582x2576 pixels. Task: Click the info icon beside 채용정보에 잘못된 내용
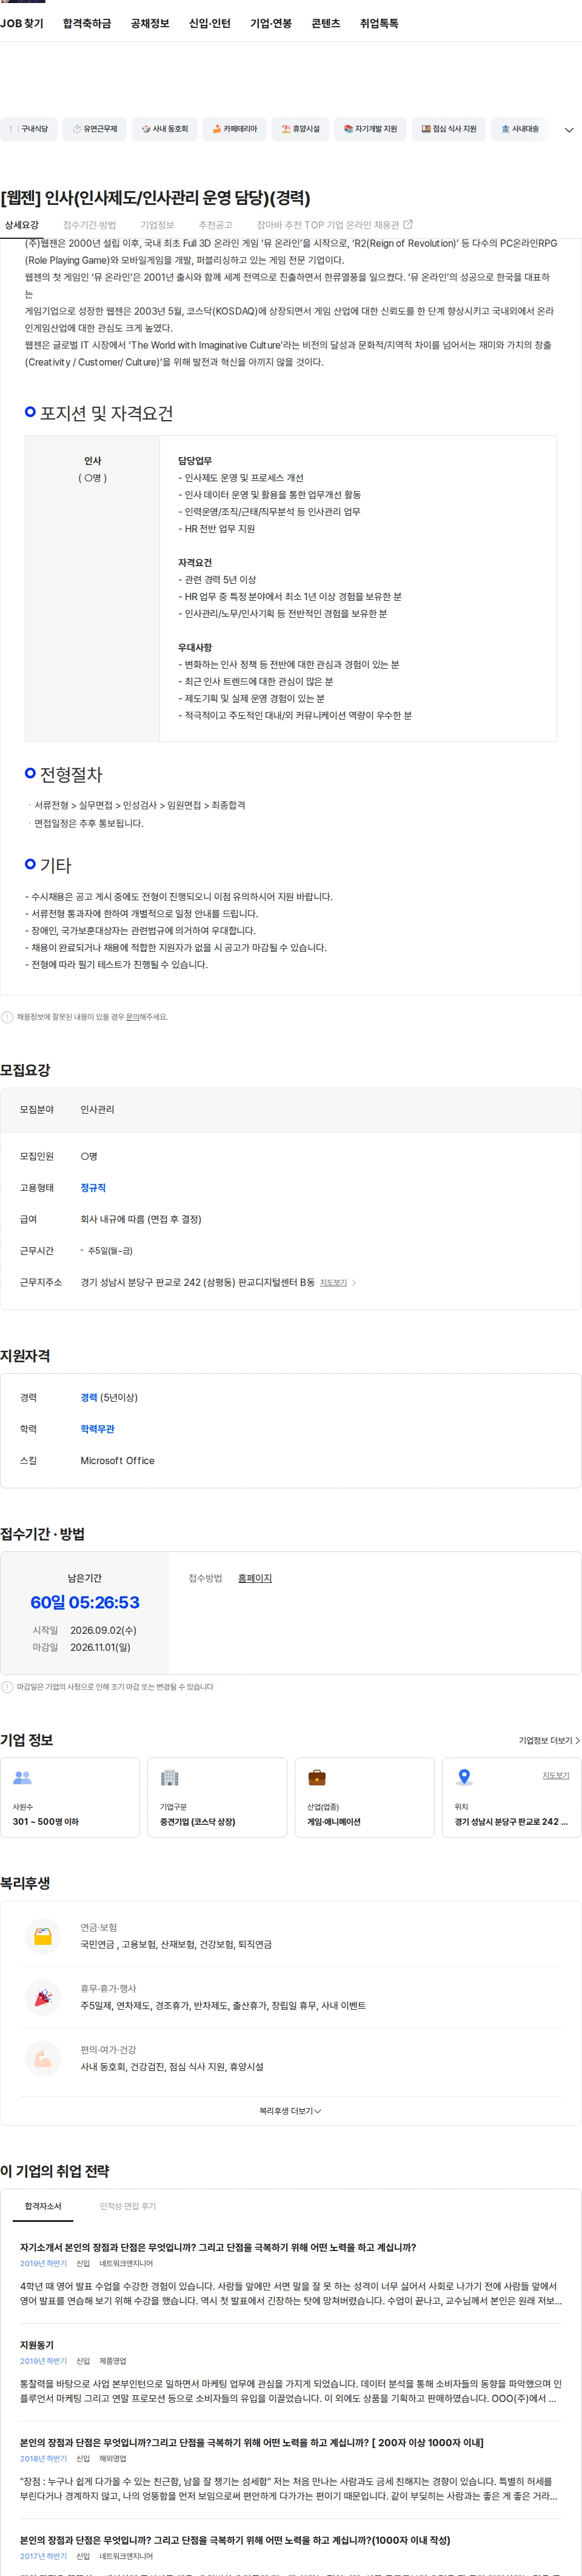tap(7, 1017)
